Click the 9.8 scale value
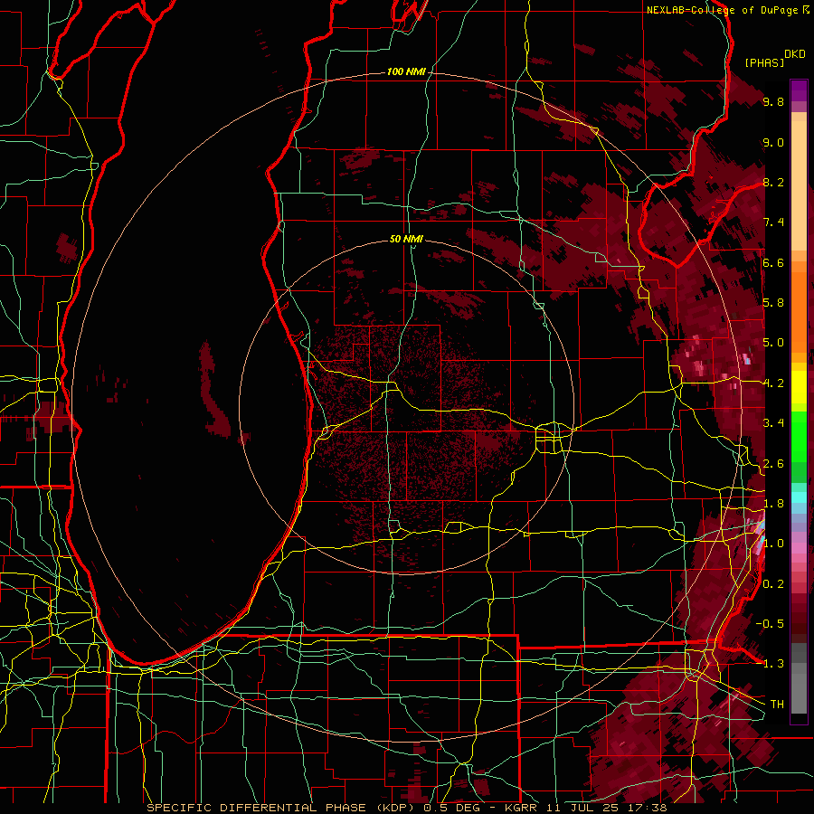The height and width of the screenshot is (814, 814). pos(773,101)
